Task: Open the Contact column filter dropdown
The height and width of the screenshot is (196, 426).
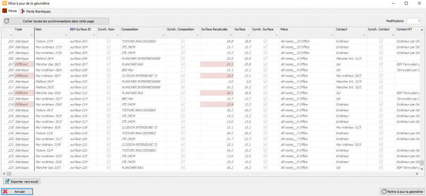Action: (364, 35)
